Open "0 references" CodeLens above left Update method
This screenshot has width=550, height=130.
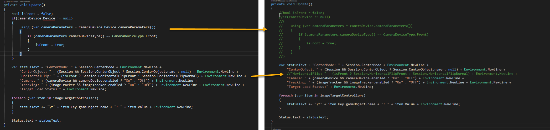click(x=25, y=2)
